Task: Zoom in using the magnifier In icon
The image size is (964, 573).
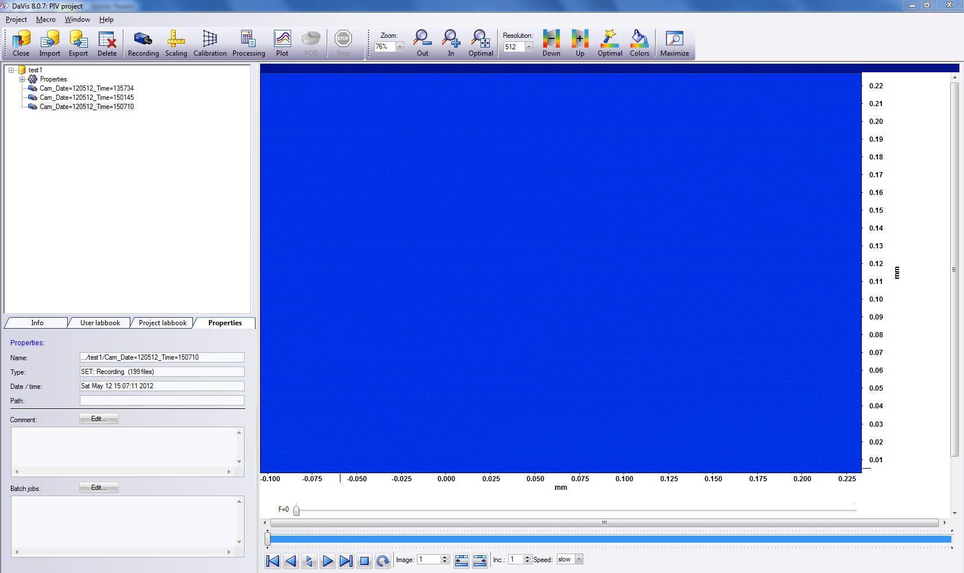Action: [451, 44]
